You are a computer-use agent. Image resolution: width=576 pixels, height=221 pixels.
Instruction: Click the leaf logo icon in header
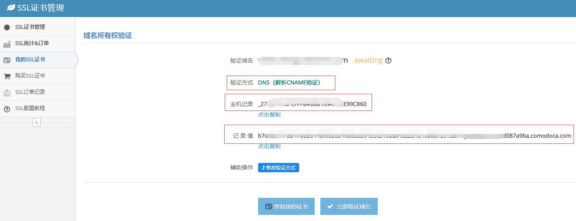click(11, 8)
